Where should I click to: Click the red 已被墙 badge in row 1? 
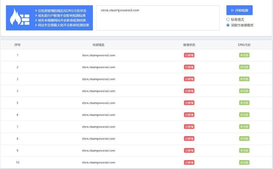click(189, 55)
